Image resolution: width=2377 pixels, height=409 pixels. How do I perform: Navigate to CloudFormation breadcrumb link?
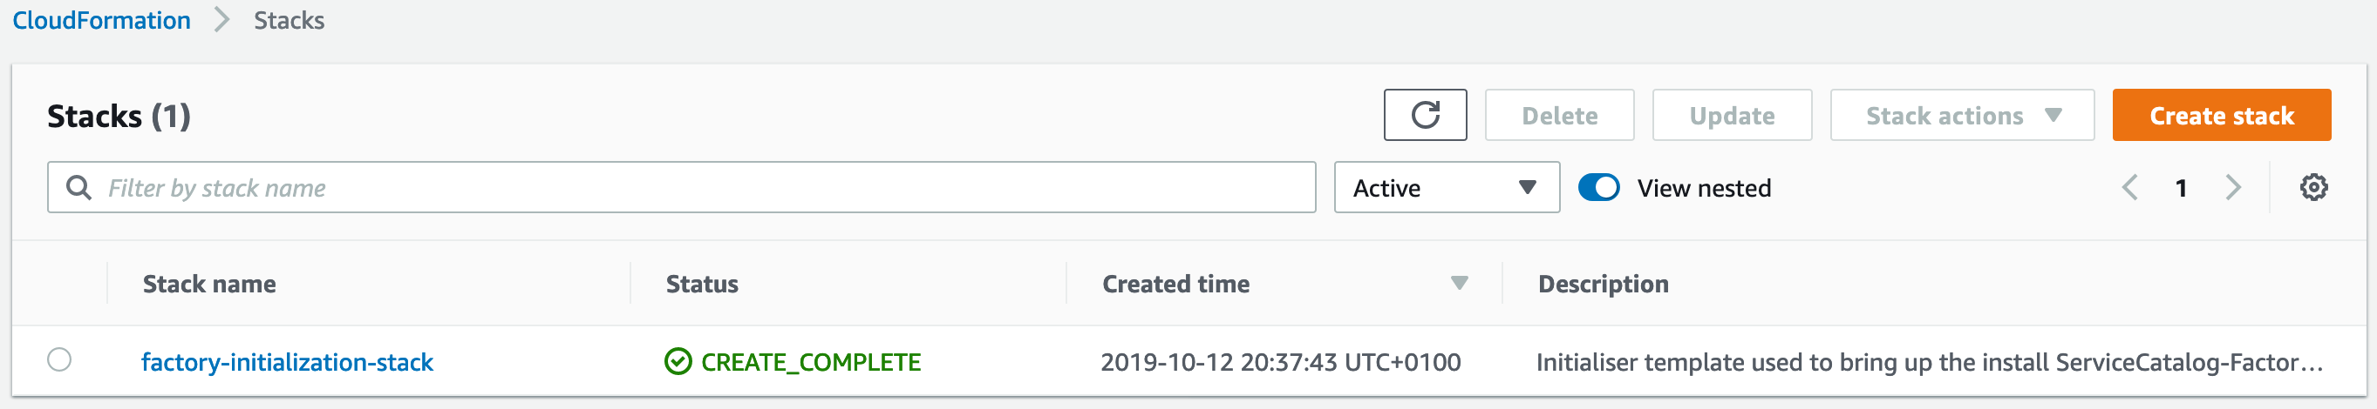tap(101, 20)
